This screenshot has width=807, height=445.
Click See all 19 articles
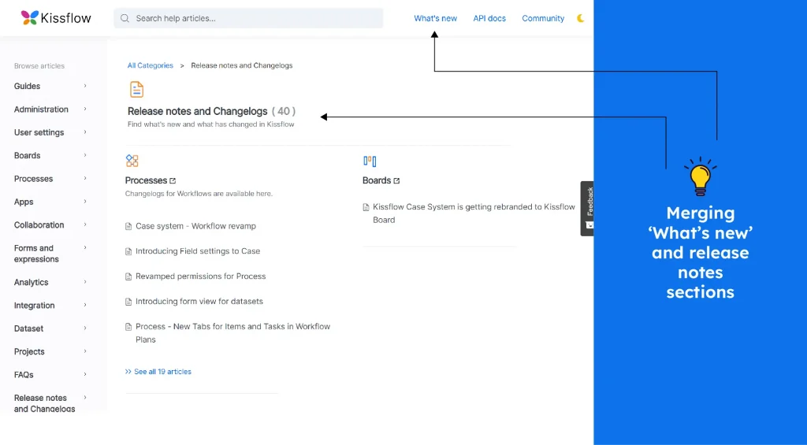(x=162, y=372)
